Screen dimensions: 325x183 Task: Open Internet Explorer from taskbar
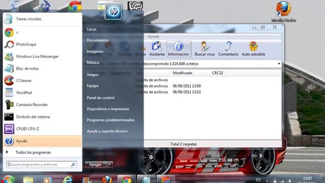click(68, 179)
